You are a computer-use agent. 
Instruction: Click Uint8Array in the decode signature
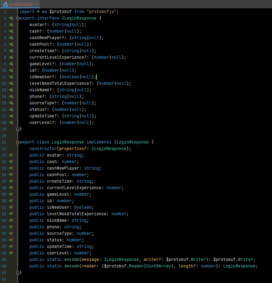click(x=158, y=266)
